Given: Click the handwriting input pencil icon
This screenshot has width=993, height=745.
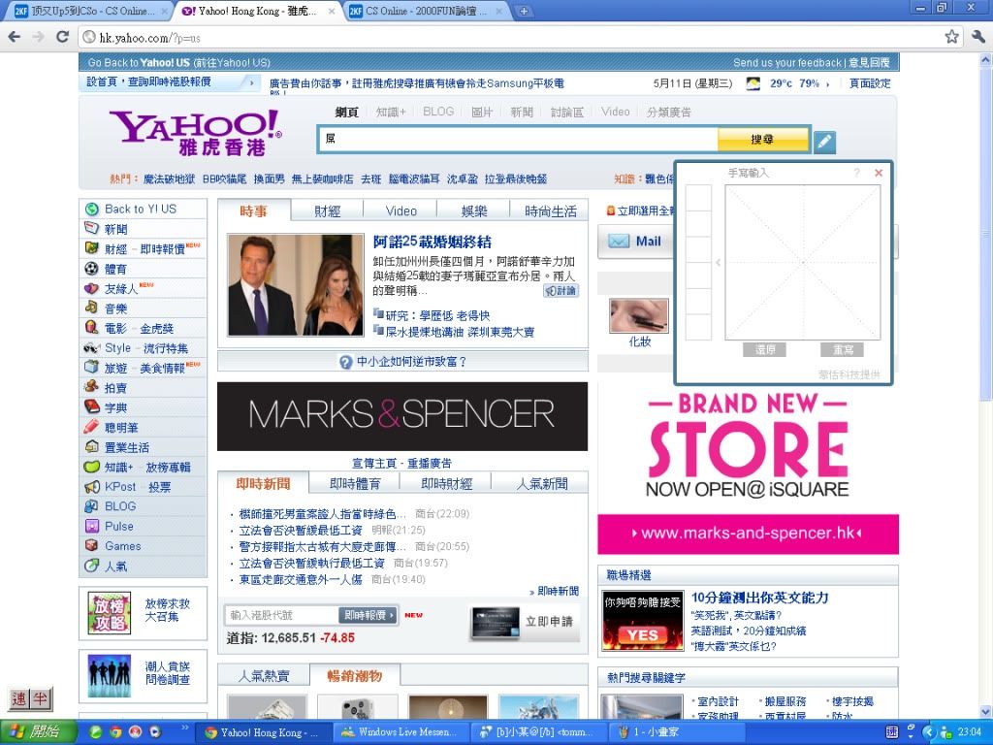Looking at the screenshot, I should pyautogui.click(x=823, y=142).
